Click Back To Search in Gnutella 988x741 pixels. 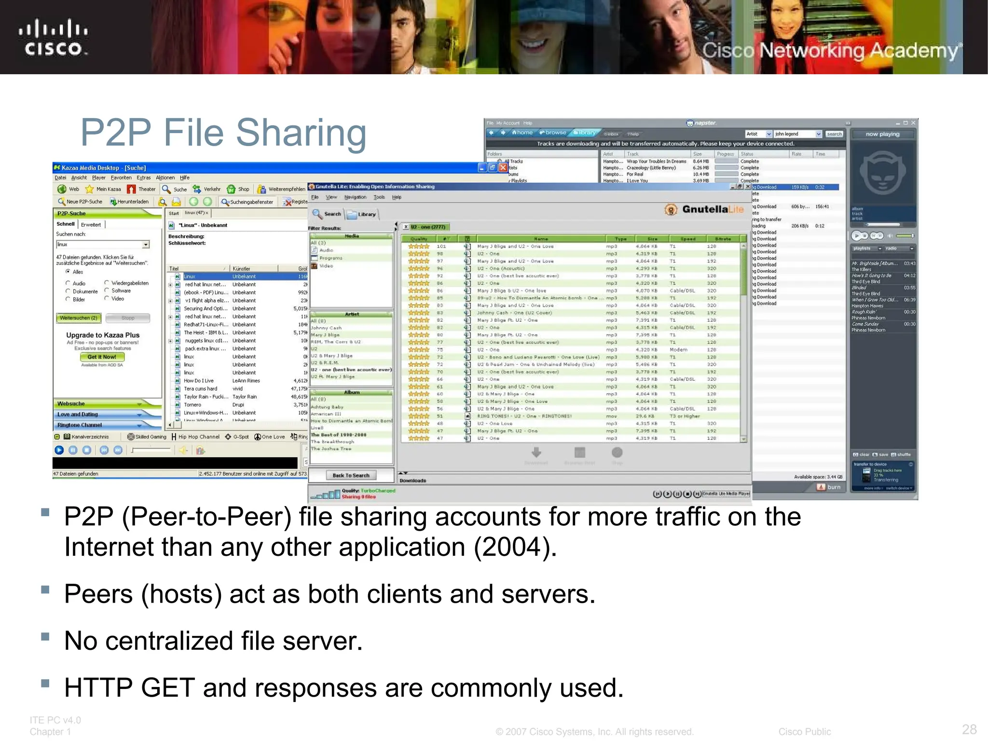coord(351,476)
